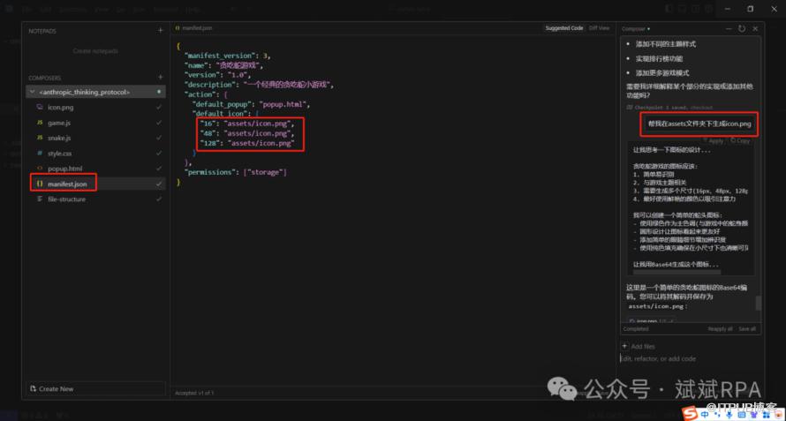Viewport: 786px width, 421px height.
Task: Click the history refresh icon in Composer header
Action: point(742,29)
